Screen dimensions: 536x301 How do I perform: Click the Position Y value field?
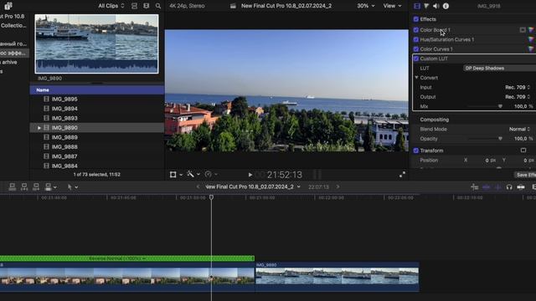(x=528, y=160)
